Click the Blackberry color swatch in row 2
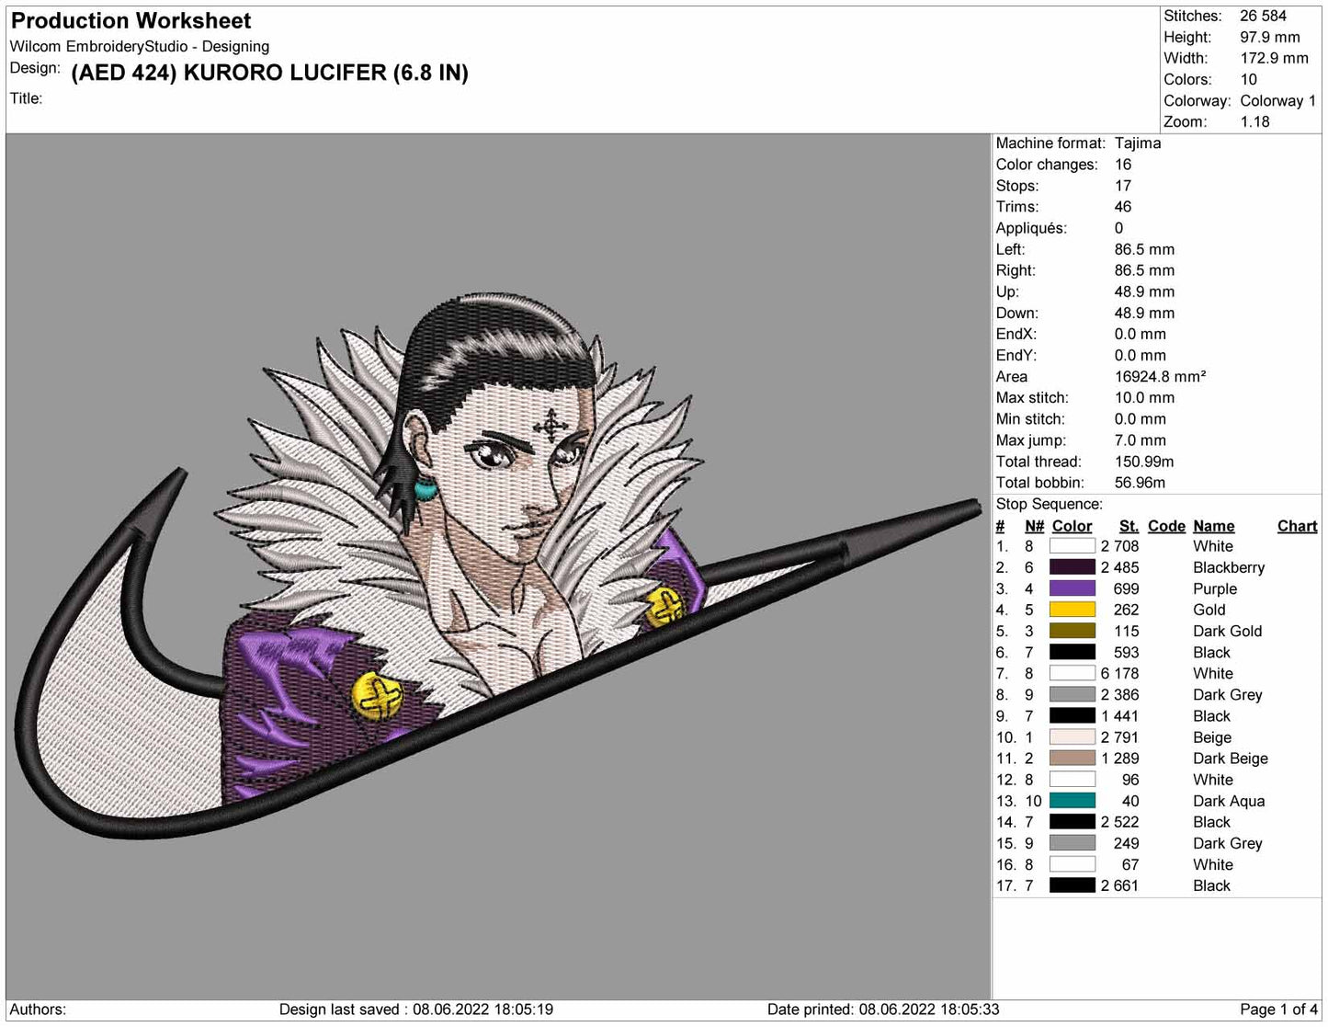The image size is (1328, 1027). click(x=1072, y=567)
